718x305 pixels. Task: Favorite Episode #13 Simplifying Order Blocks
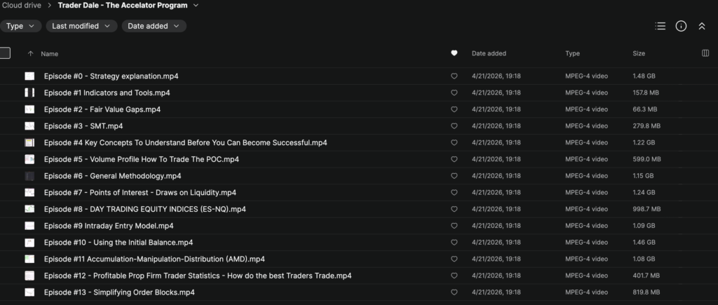(x=454, y=292)
